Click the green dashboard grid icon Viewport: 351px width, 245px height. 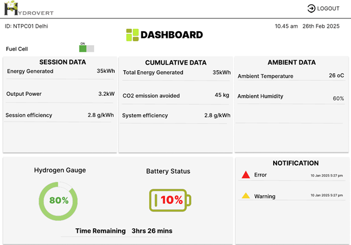pos(132,35)
